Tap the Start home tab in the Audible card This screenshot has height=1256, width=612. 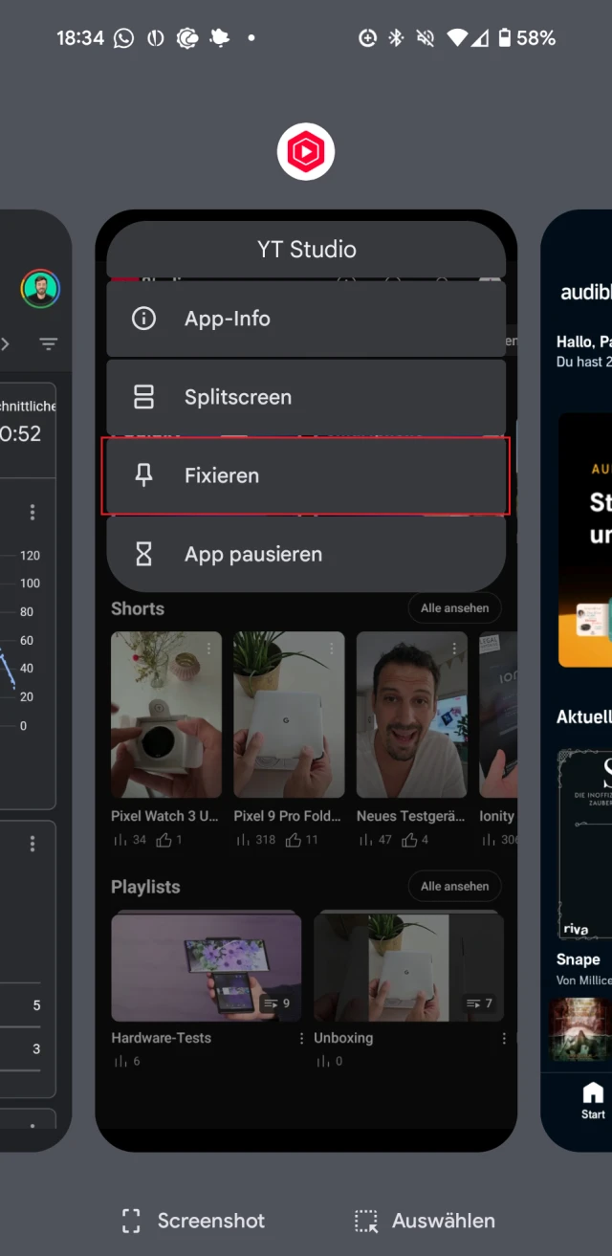(593, 1100)
